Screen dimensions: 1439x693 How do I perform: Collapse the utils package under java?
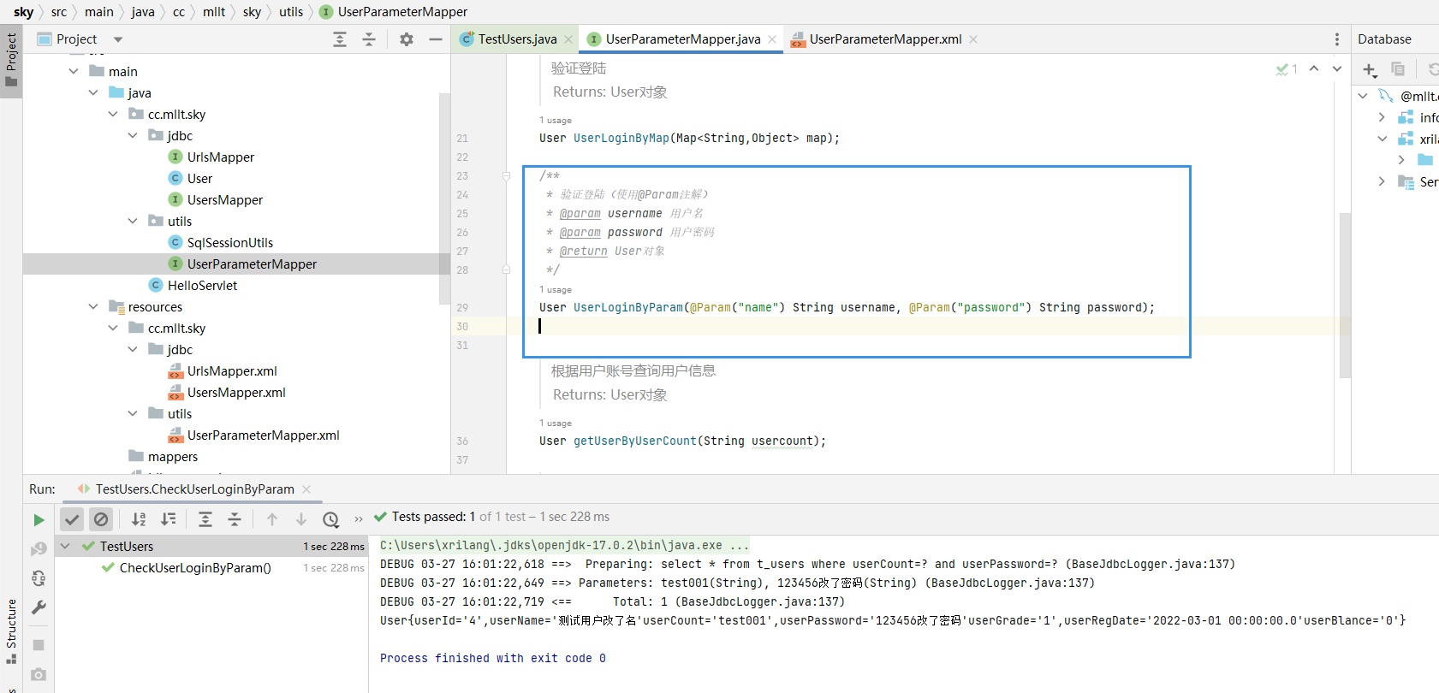(133, 221)
